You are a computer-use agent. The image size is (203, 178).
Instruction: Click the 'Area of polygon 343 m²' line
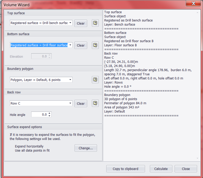point(122,107)
